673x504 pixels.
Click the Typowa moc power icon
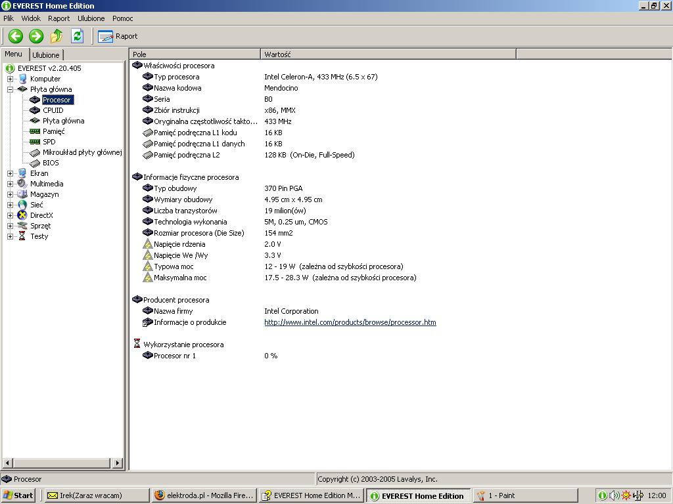pyautogui.click(x=148, y=266)
